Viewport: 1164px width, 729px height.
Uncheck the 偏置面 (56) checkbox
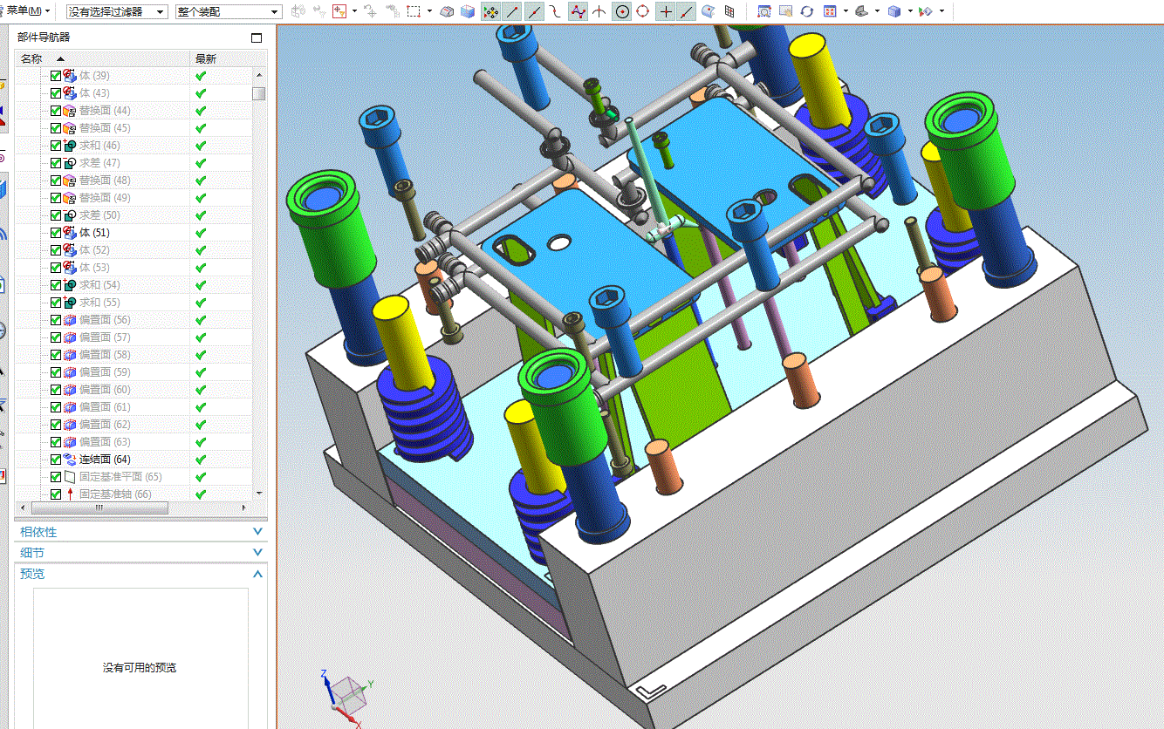pos(56,320)
